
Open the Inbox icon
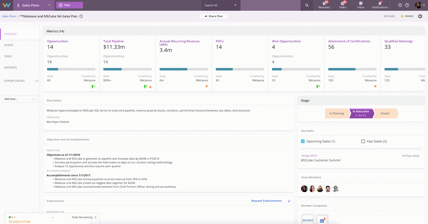(x=361, y=5)
